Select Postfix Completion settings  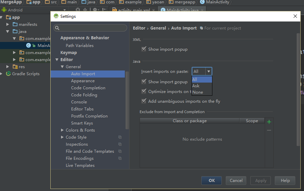coord(89,116)
